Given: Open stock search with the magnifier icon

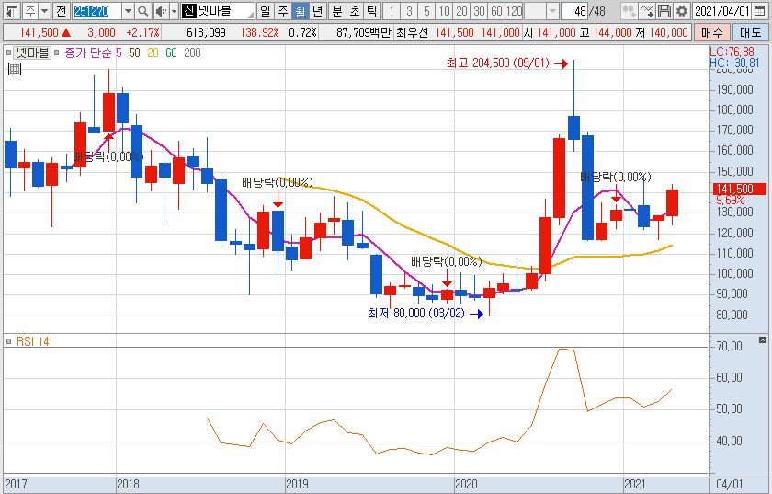Looking at the screenshot, I should (142, 11).
